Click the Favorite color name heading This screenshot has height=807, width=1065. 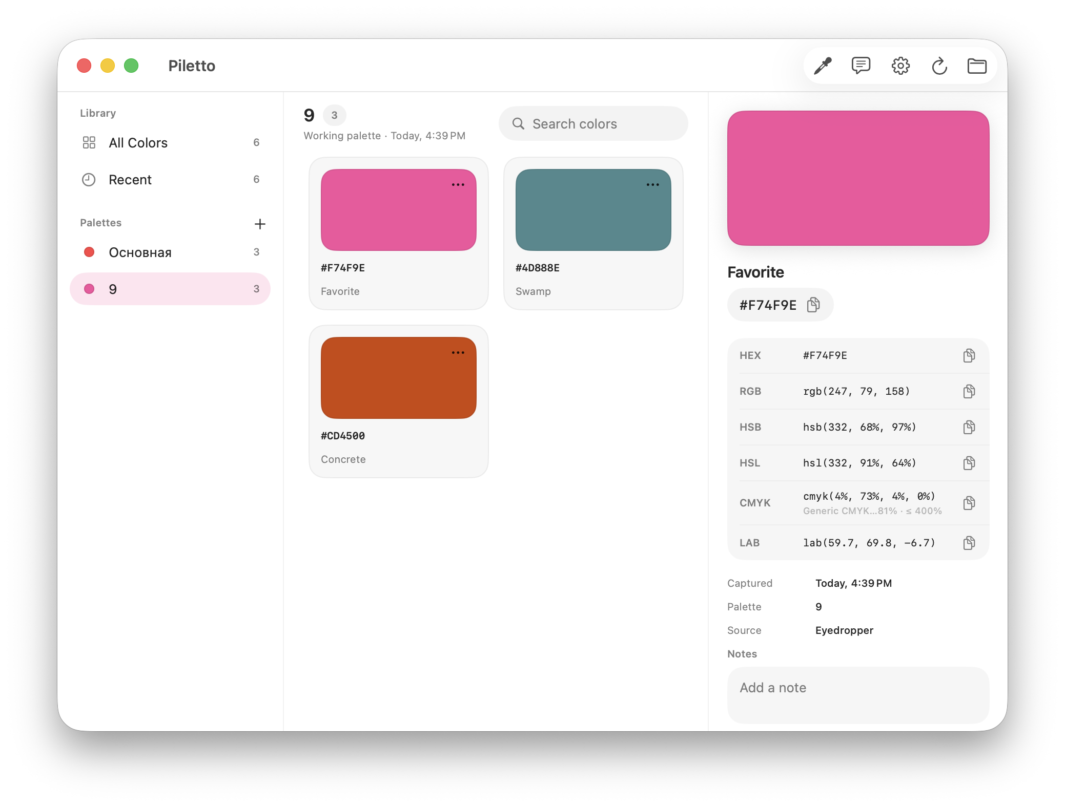coord(756,272)
